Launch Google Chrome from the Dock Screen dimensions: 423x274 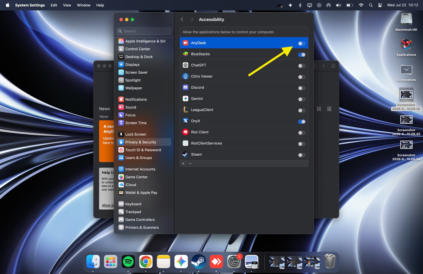(x=146, y=262)
